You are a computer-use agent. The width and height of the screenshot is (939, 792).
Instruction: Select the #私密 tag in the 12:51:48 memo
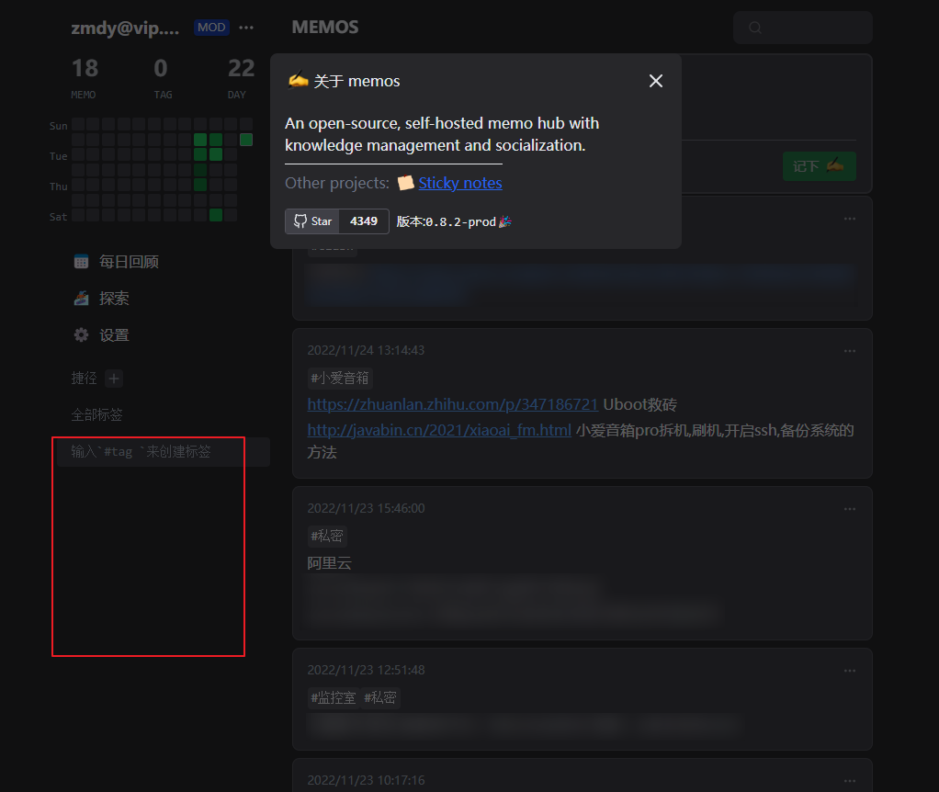coord(380,697)
